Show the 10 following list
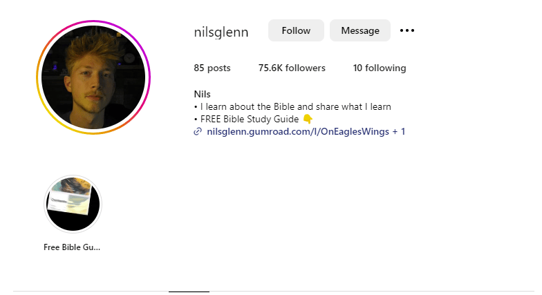Screen dimensions: 542x295 pyautogui.click(x=379, y=68)
